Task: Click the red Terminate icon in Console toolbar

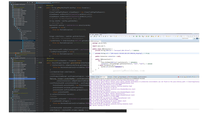Action: click(178, 77)
